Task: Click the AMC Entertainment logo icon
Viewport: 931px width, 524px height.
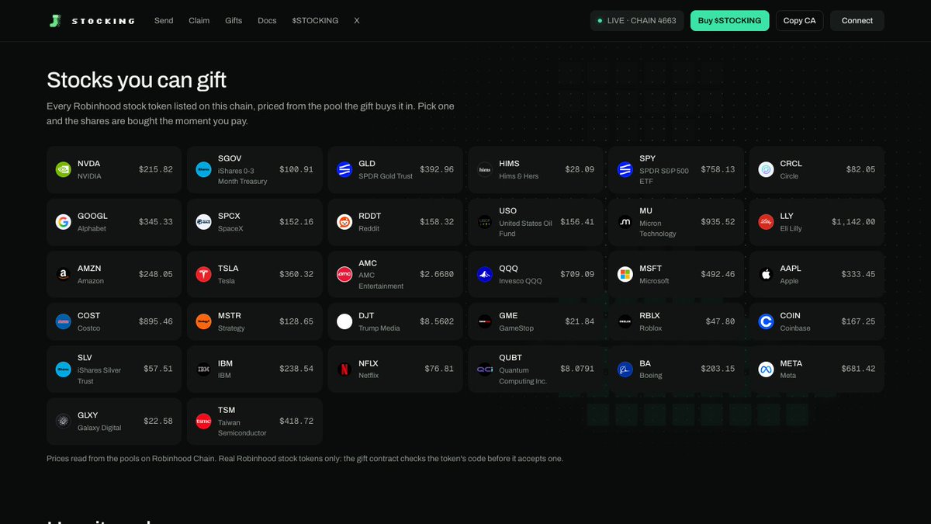Action: click(x=344, y=274)
